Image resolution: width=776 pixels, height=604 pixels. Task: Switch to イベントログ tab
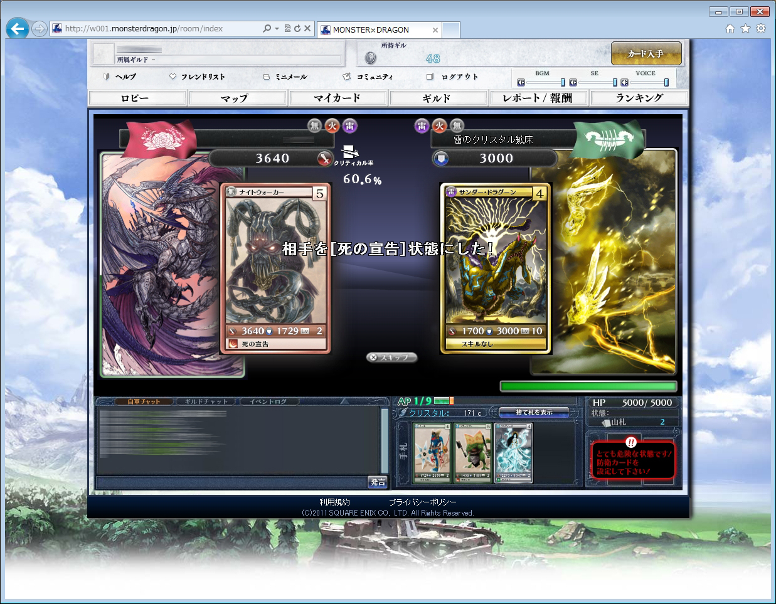pyautogui.click(x=268, y=401)
